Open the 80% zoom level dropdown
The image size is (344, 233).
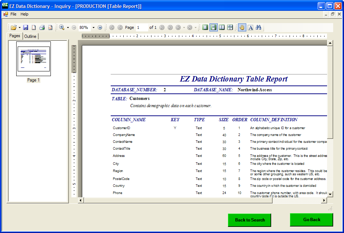click(93, 27)
